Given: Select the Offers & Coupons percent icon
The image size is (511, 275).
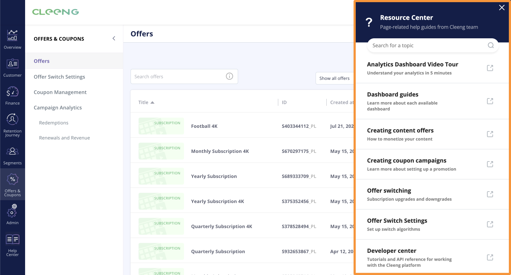Looking at the screenshot, I should pos(13,179).
